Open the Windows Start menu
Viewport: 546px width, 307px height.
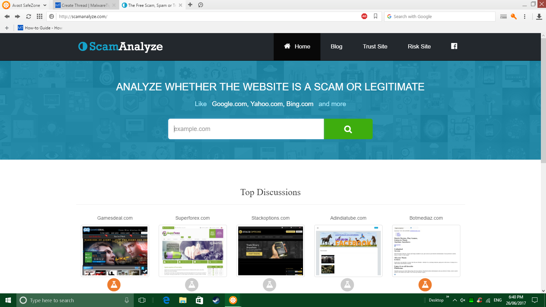coord(8,300)
